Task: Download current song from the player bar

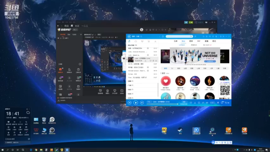Action: point(195,103)
